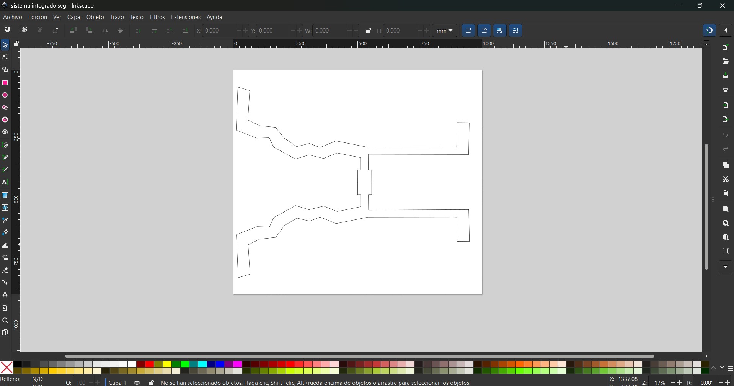The height and width of the screenshot is (386, 734).
Task: Open the Edición menu
Action: pyautogui.click(x=38, y=17)
